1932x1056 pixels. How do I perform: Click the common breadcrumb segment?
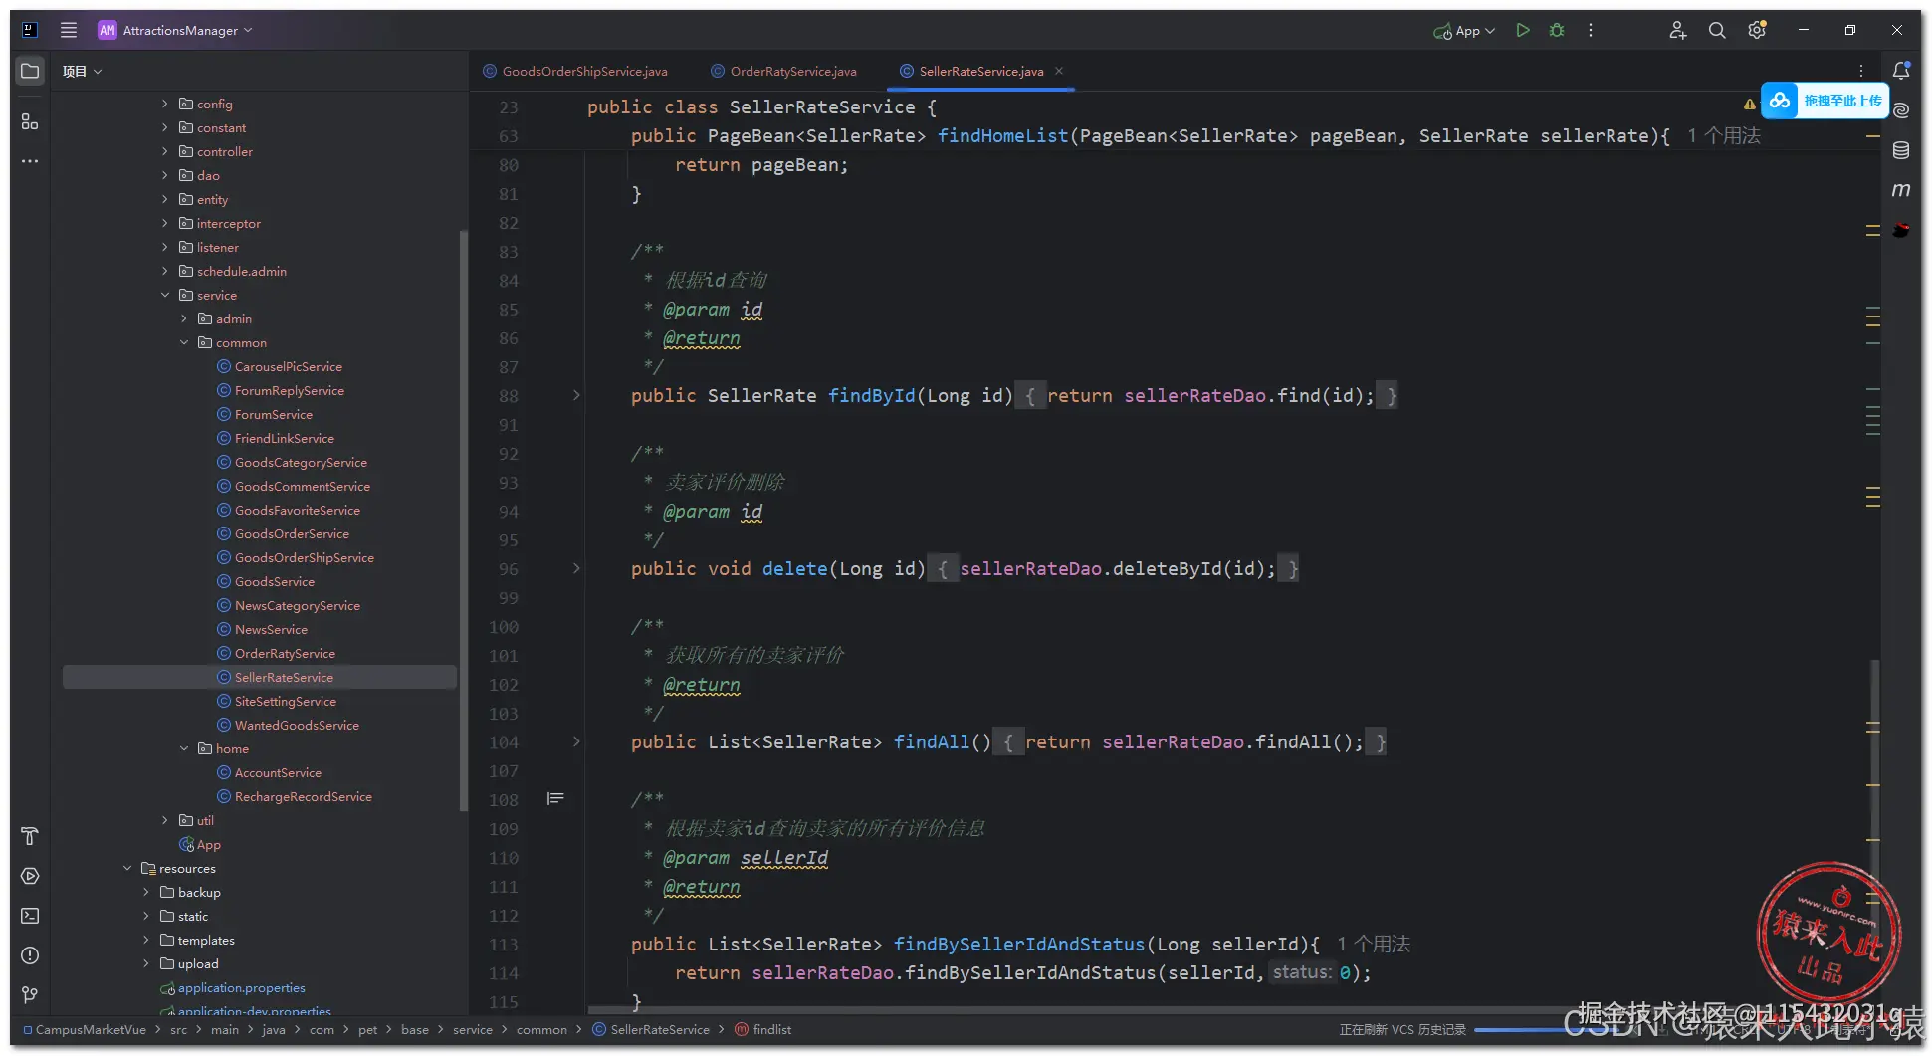click(541, 1029)
